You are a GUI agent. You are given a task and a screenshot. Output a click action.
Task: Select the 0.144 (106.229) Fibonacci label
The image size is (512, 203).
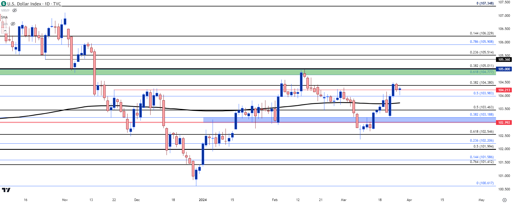click(482, 33)
